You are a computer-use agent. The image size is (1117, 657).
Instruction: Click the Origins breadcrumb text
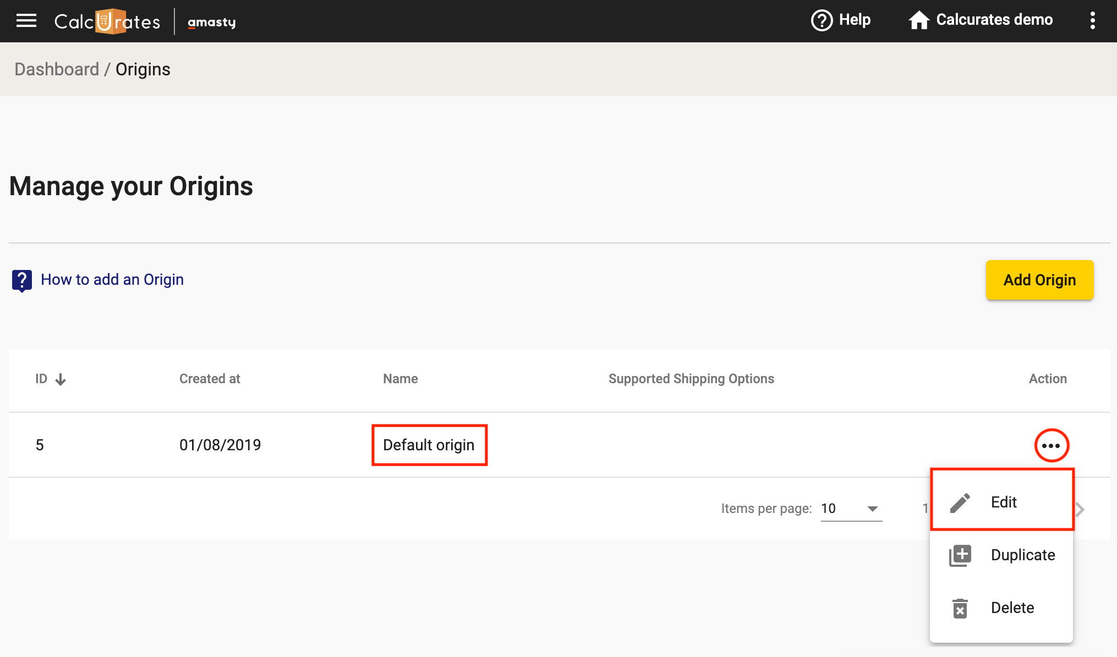[143, 69]
